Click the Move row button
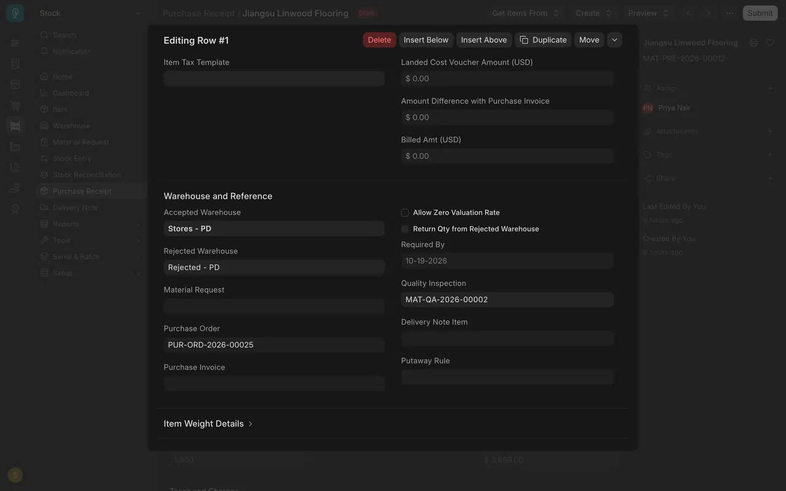Screen dimensions: 786x491 tap(589, 40)
